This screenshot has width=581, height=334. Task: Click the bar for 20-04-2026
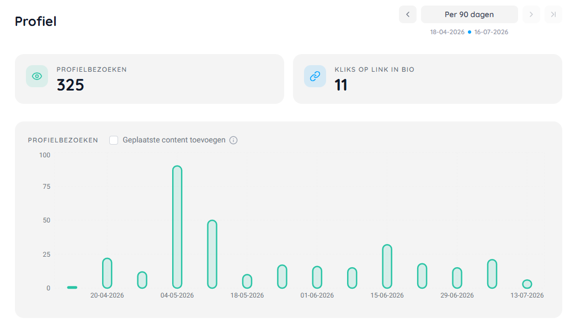point(107,273)
